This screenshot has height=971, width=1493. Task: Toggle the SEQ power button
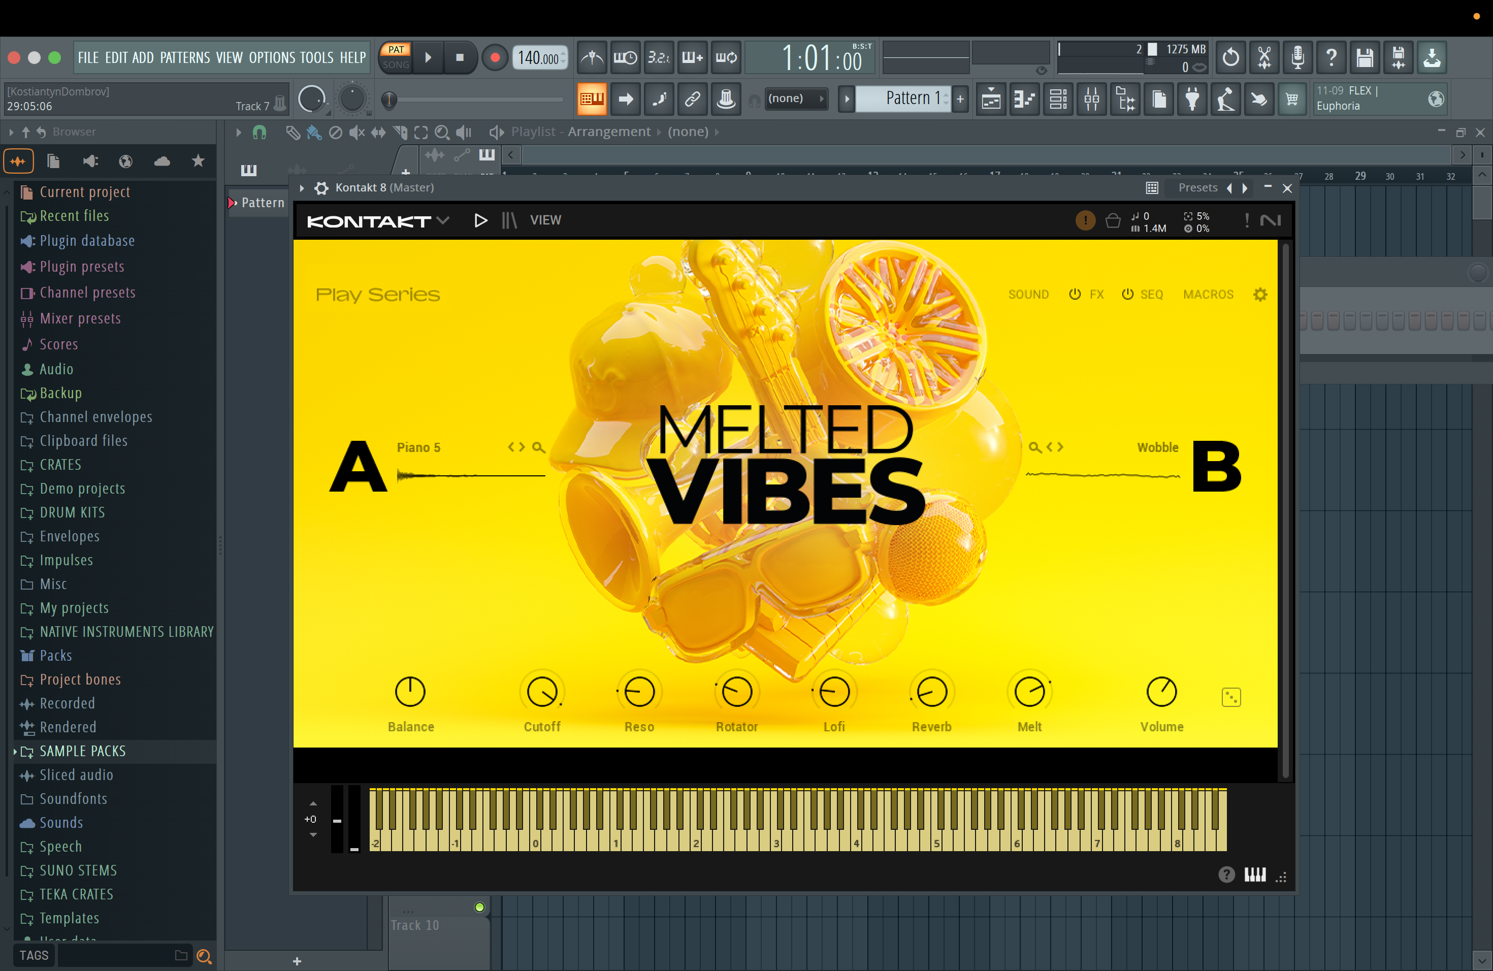click(x=1127, y=294)
